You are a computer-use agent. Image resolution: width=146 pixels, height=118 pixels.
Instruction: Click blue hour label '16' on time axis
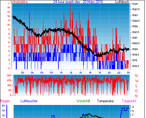pos(90,73)
